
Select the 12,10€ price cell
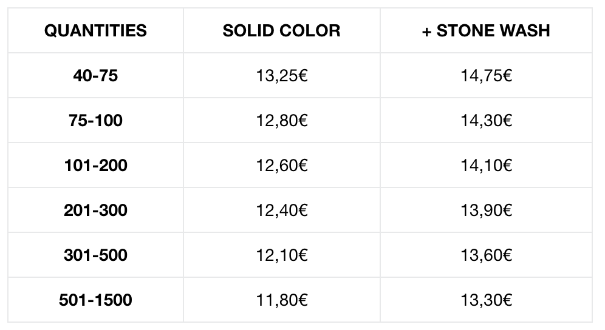click(x=282, y=255)
